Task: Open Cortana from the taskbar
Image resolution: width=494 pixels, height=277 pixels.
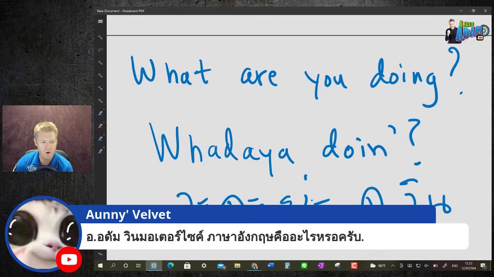Action: pyautogui.click(x=125, y=265)
